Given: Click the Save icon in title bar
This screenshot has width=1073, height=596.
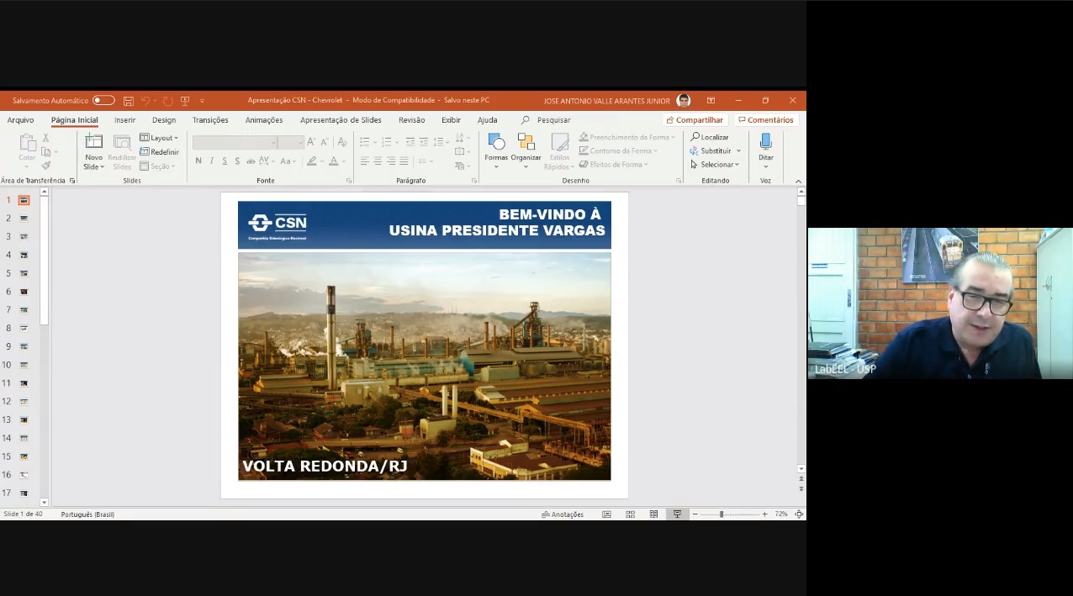Looking at the screenshot, I should (x=129, y=101).
